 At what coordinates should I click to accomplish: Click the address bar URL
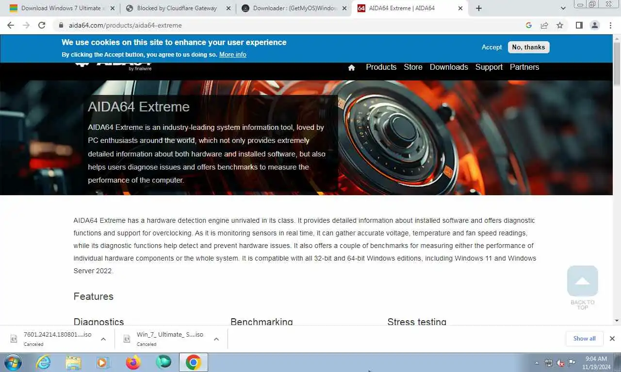[x=125, y=25]
